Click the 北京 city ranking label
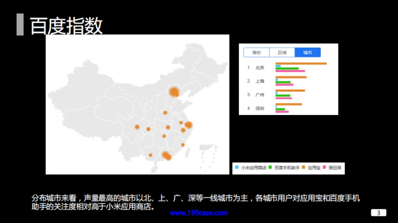398x223 pixels. (260, 68)
